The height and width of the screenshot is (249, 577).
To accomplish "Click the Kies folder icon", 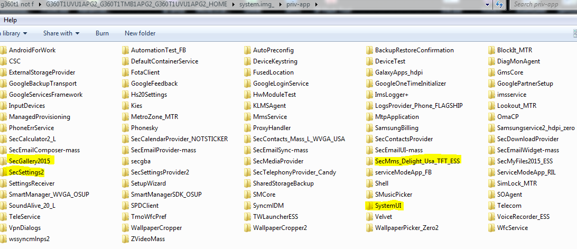I will click(125, 106).
